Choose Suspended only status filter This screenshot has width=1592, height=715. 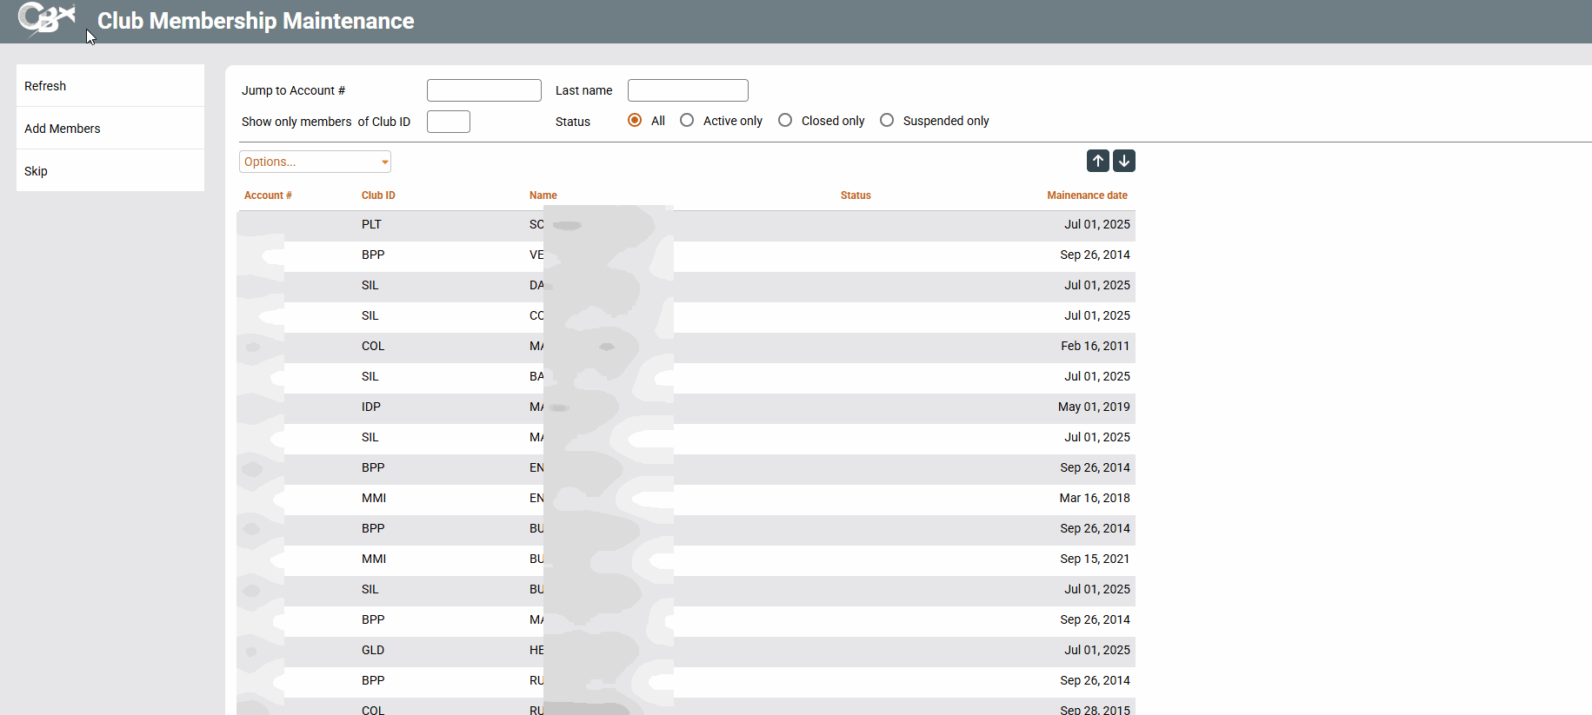click(x=887, y=121)
